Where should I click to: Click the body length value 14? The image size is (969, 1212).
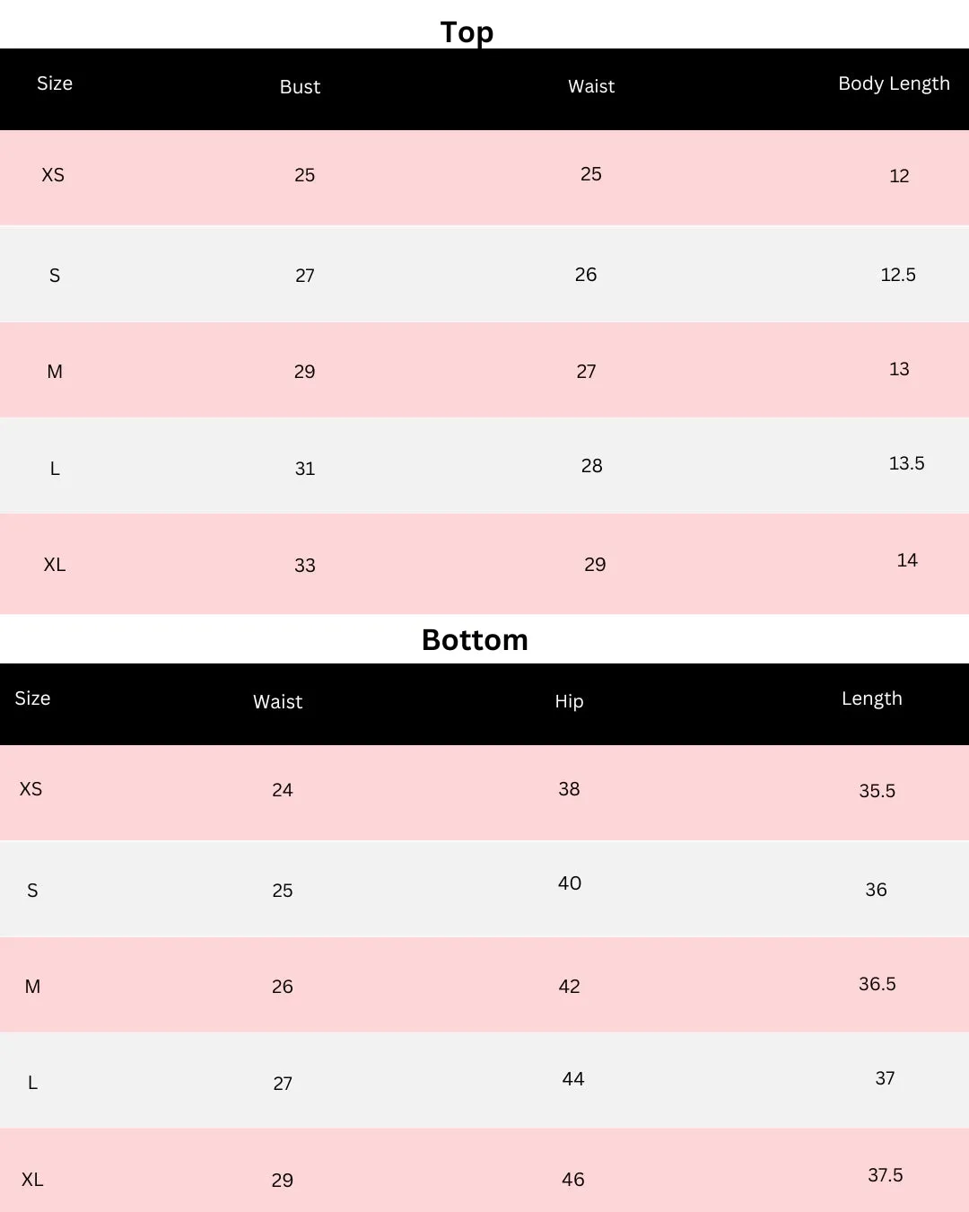pyautogui.click(x=907, y=560)
